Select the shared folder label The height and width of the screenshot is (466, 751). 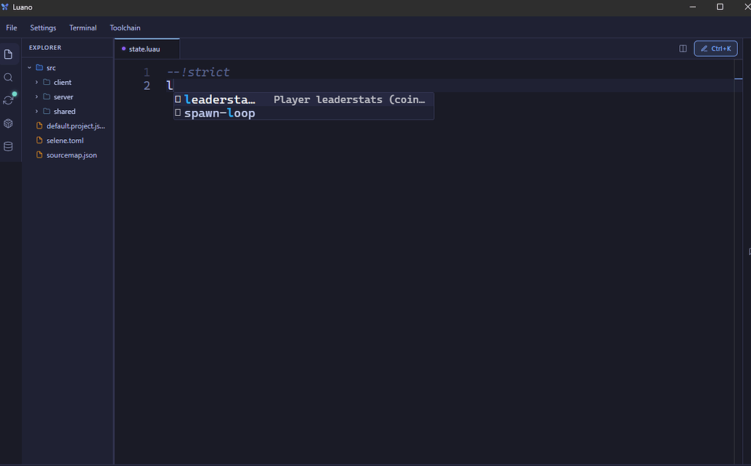pyautogui.click(x=65, y=111)
